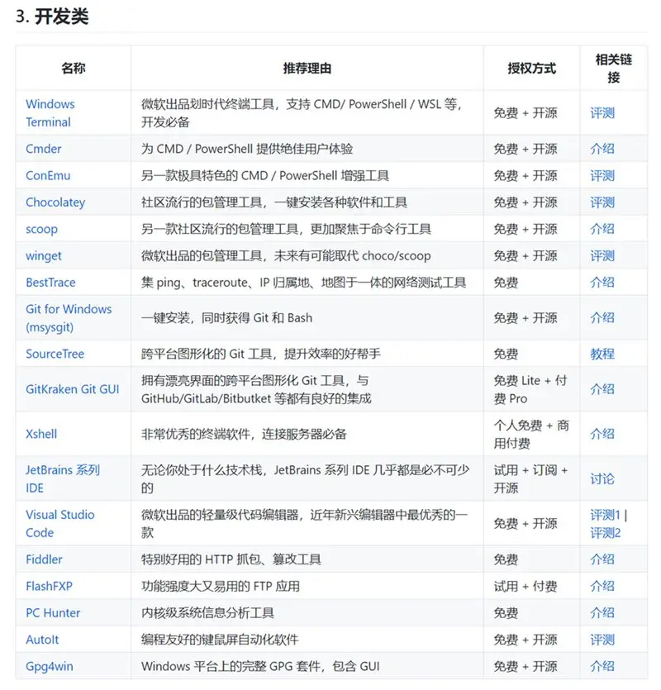This screenshot has height=690, width=661.
Task: Open the Chocolatey link
Action: (x=55, y=202)
